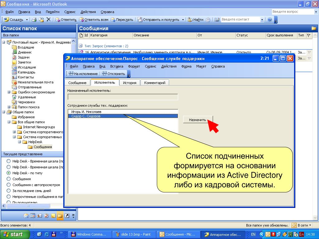Select the Folder List navigation pane icon

pos(60,216)
